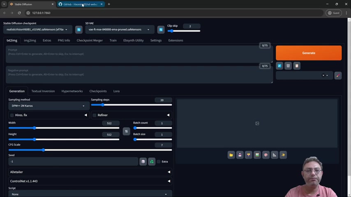Click the browser address bar URL
This screenshot has width=351, height=197.
click(41, 13)
